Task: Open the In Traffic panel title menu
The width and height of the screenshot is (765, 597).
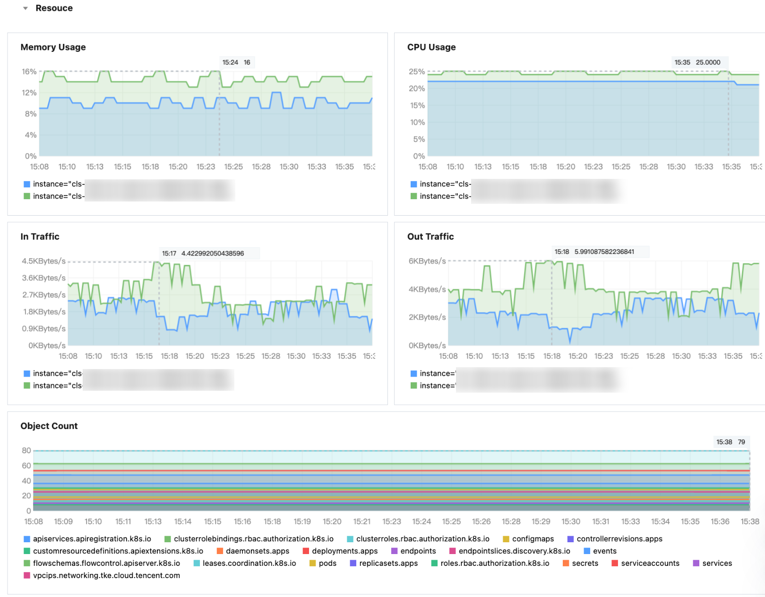Action: [x=40, y=236]
